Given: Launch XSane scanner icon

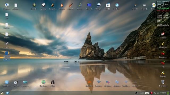Looking at the screenshot, I should 144,5.
